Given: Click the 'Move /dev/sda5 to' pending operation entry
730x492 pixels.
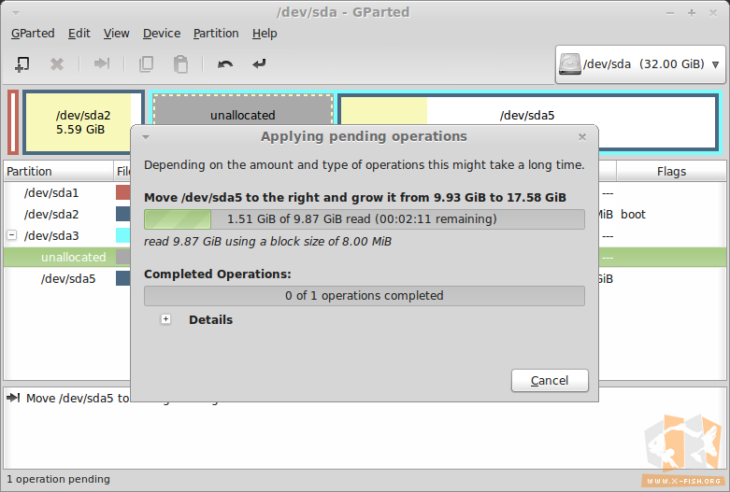Looking at the screenshot, I should pos(78,398).
